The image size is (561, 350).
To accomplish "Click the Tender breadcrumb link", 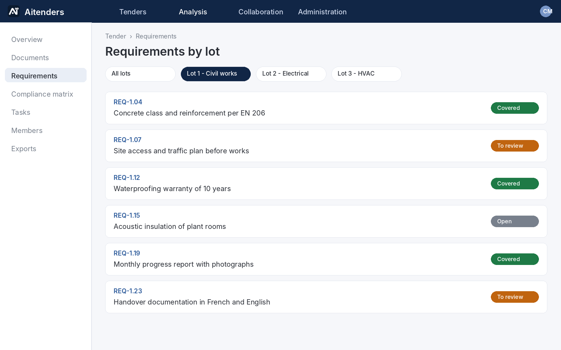I will 116,36.
